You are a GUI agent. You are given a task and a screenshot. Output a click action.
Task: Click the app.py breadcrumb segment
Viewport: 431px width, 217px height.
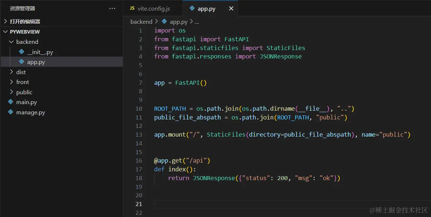point(179,22)
